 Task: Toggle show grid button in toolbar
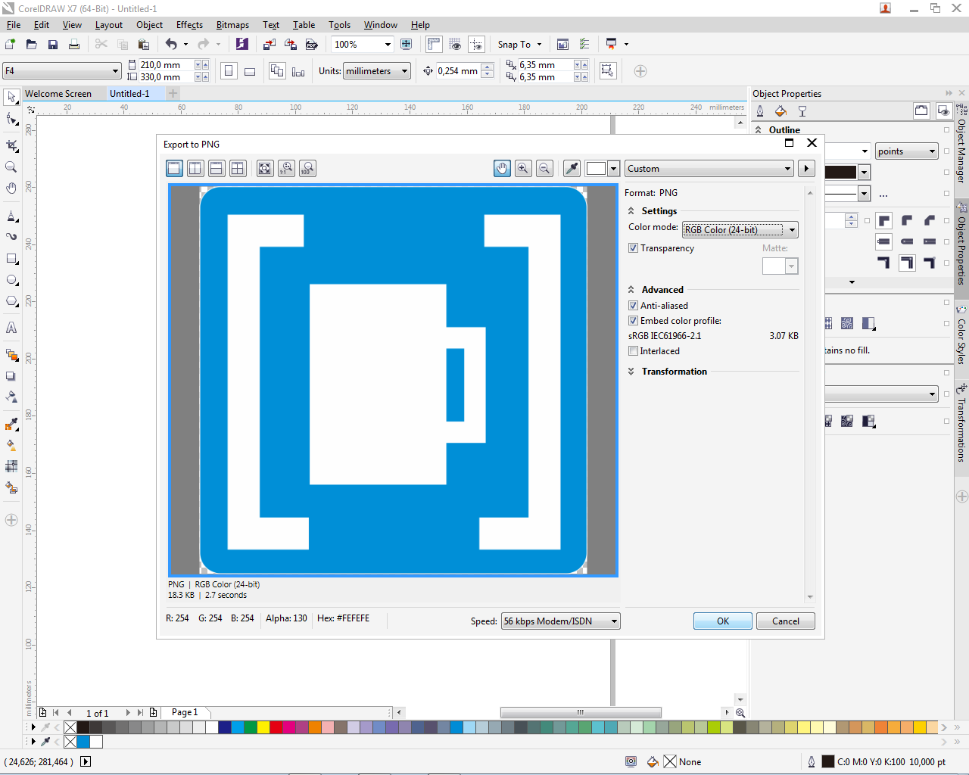pyautogui.click(x=455, y=45)
